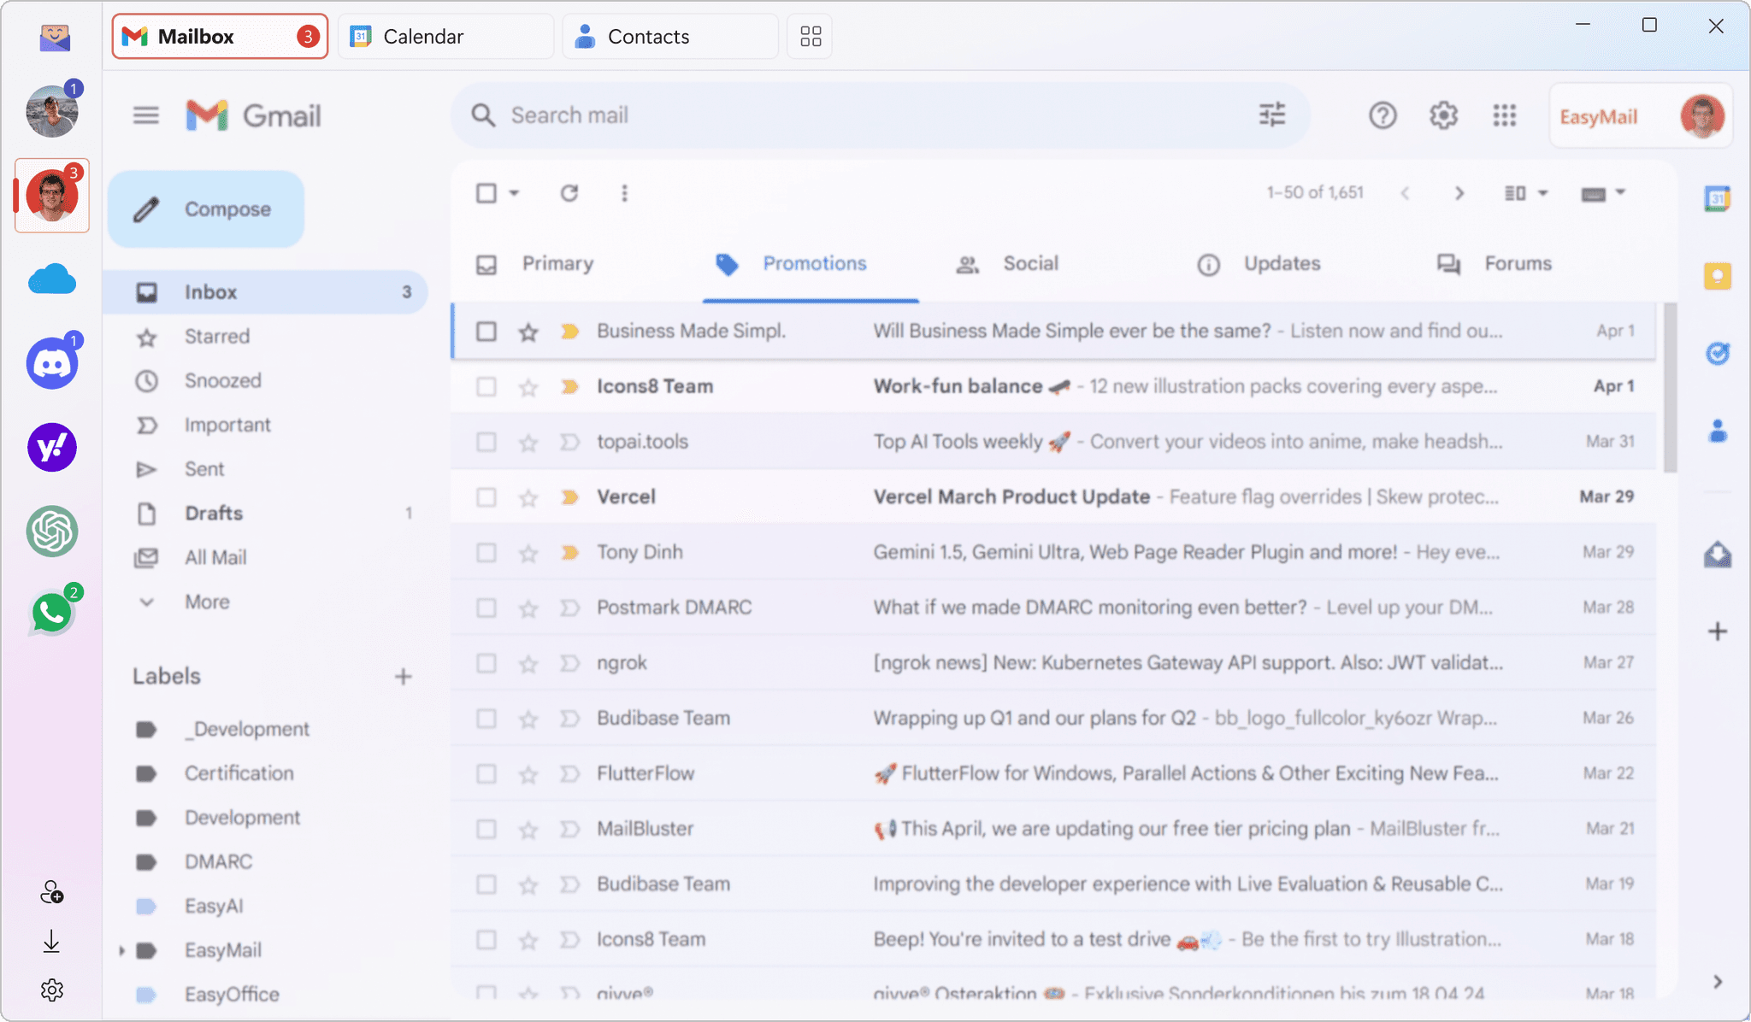The image size is (1751, 1022).
Task: Go to the next page of emails
Action: (1459, 193)
